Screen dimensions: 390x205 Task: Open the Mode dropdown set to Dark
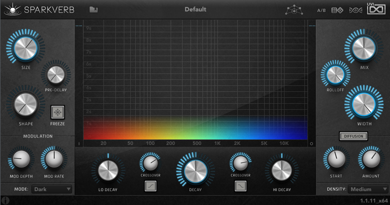click(x=52, y=189)
